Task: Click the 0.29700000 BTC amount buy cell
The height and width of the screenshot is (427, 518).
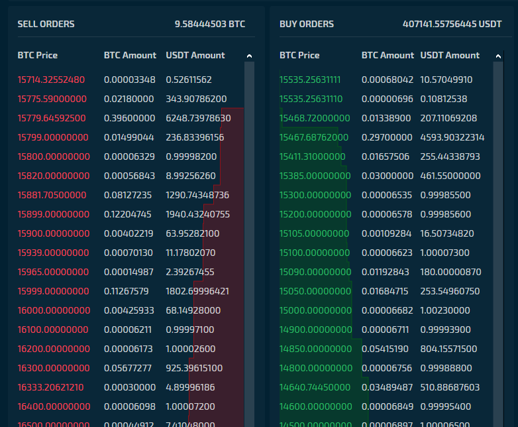Action: click(x=387, y=137)
